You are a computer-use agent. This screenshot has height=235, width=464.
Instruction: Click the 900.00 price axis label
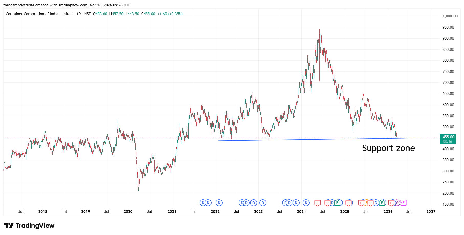448,38
